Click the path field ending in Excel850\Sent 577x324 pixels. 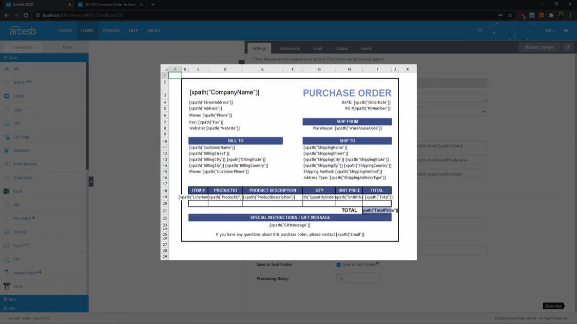point(452,174)
